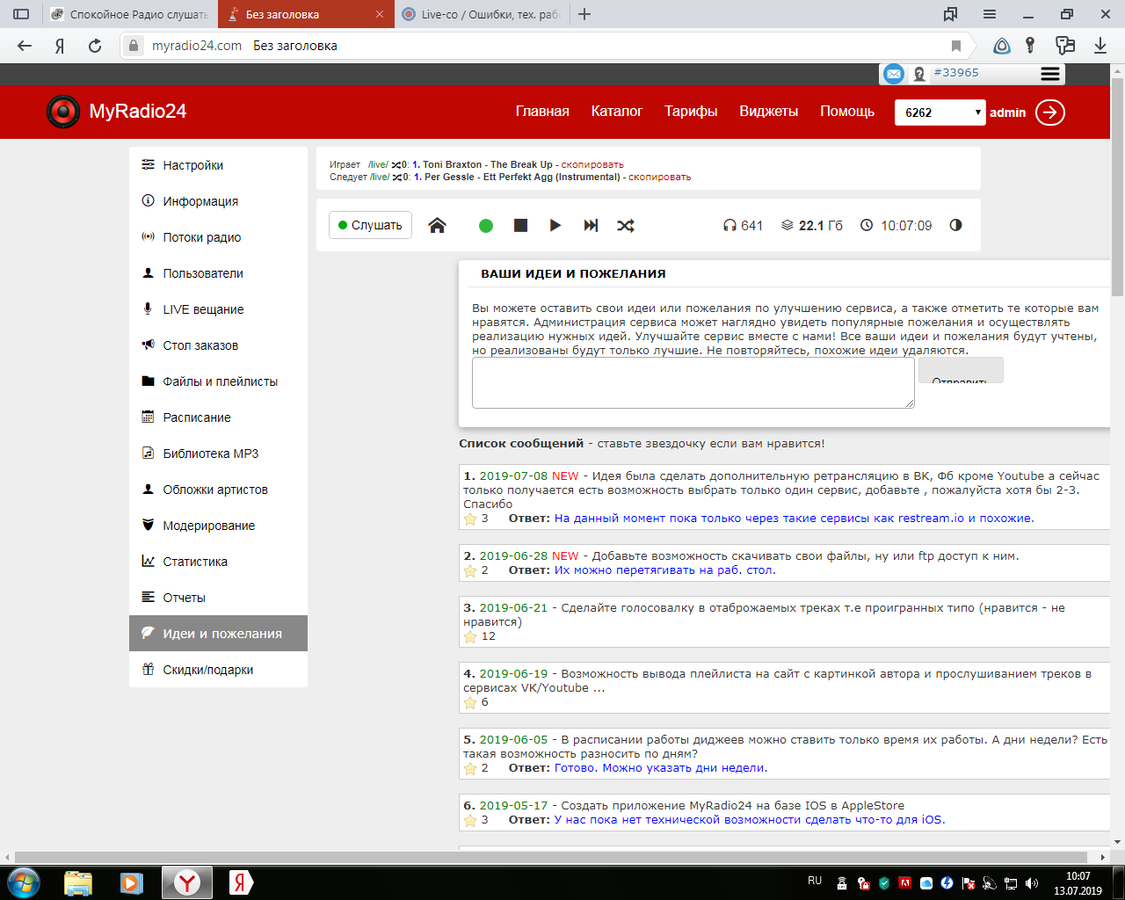Click the Слушать button
Image resolution: width=1125 pixels, height=900 pixels.
(370, 225)
